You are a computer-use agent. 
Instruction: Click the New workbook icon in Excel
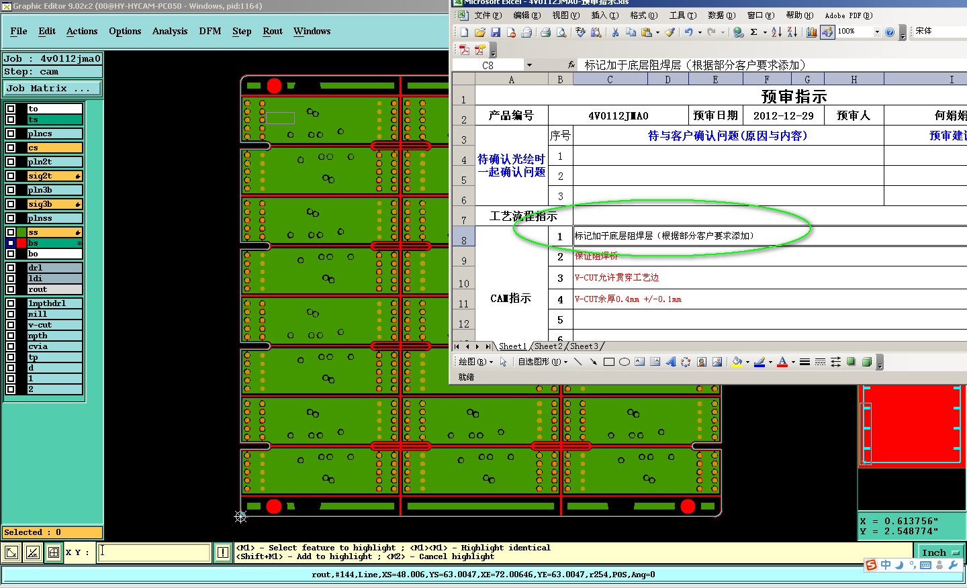pyautogui.click(x=464, y=32)
